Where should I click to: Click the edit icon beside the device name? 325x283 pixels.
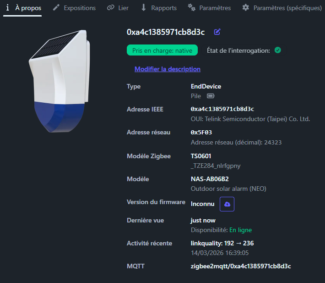[217, 32]
